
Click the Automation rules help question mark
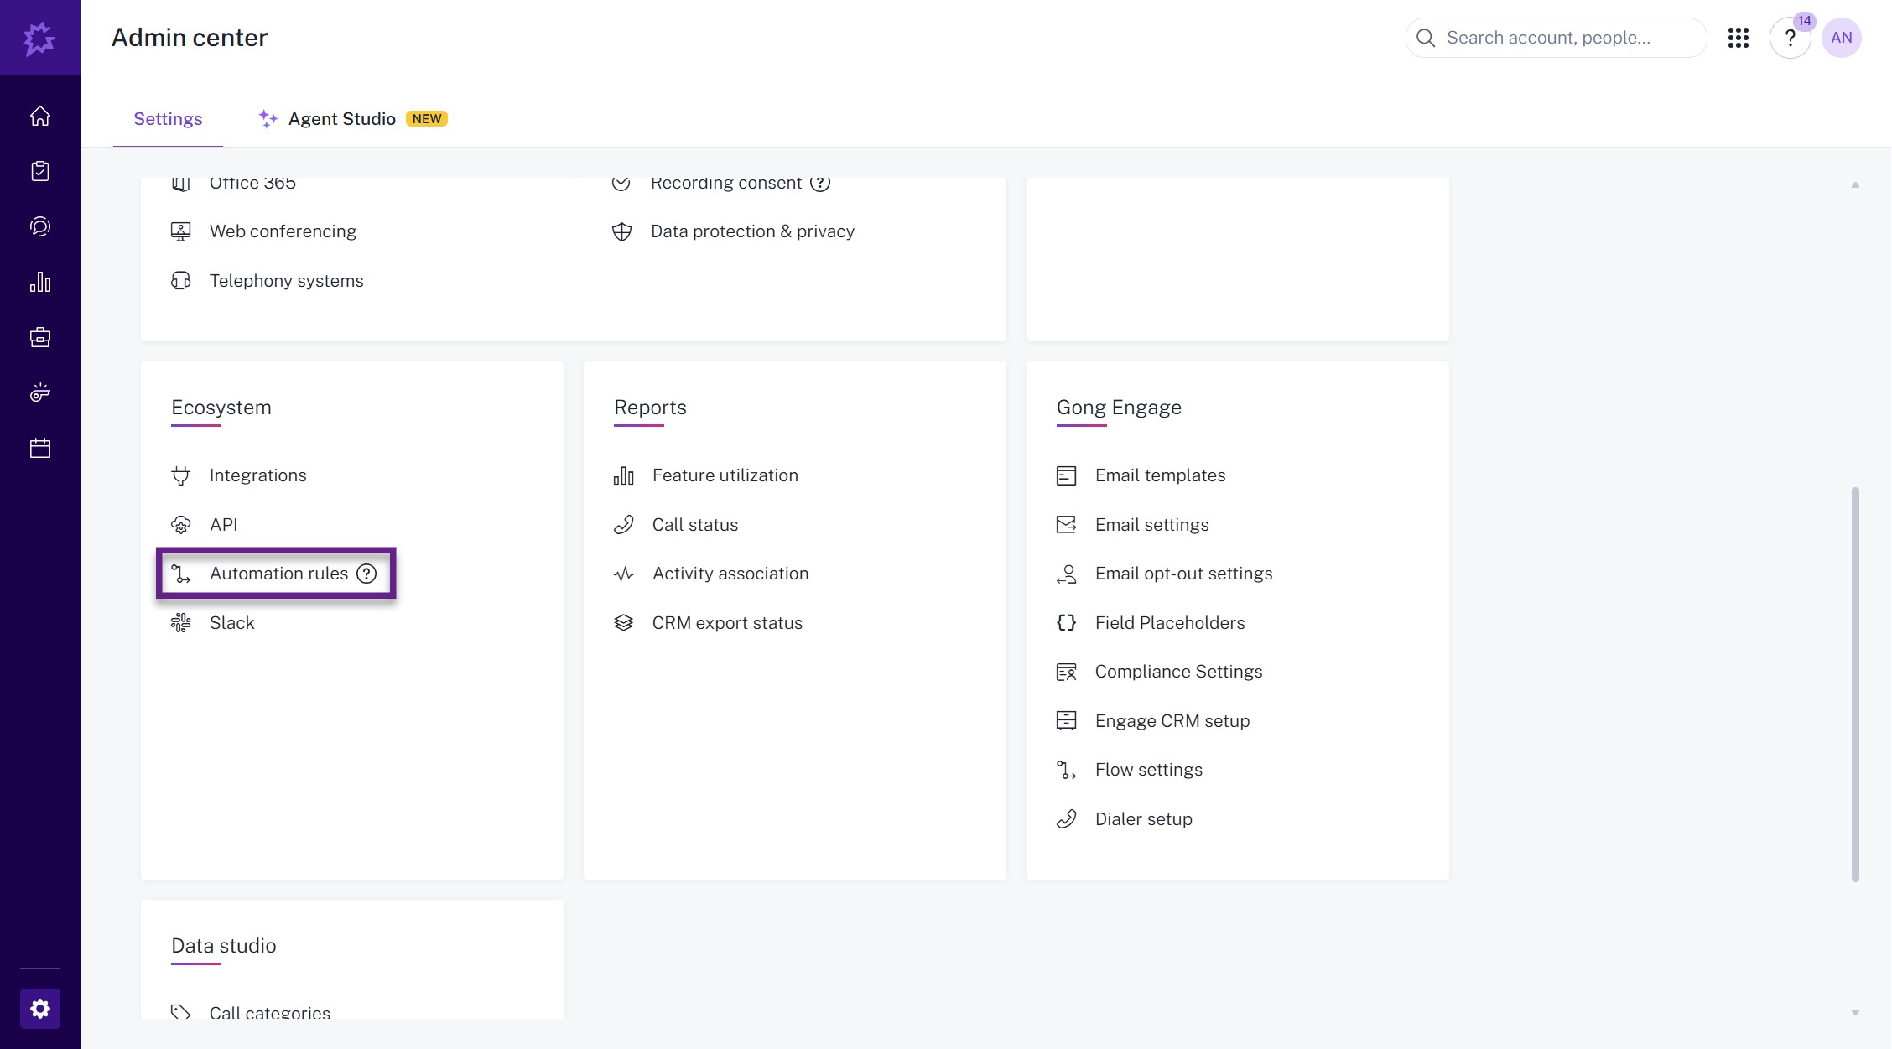(366, 574)
